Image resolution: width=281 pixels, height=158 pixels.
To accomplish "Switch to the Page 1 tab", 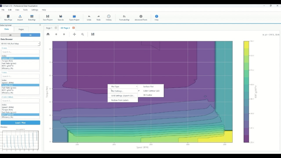I will tap(49, 28).
